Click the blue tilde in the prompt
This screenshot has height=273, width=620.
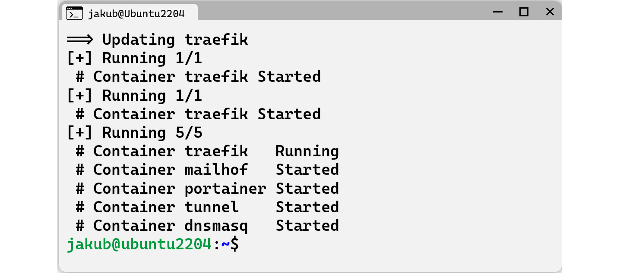[x=225, y=244]
